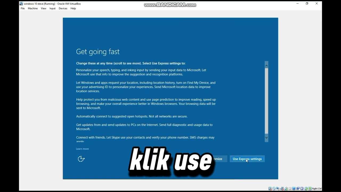Click the scroll down arrow of settings list
This screenshot has width=341, height=192.
pos(266,138)
